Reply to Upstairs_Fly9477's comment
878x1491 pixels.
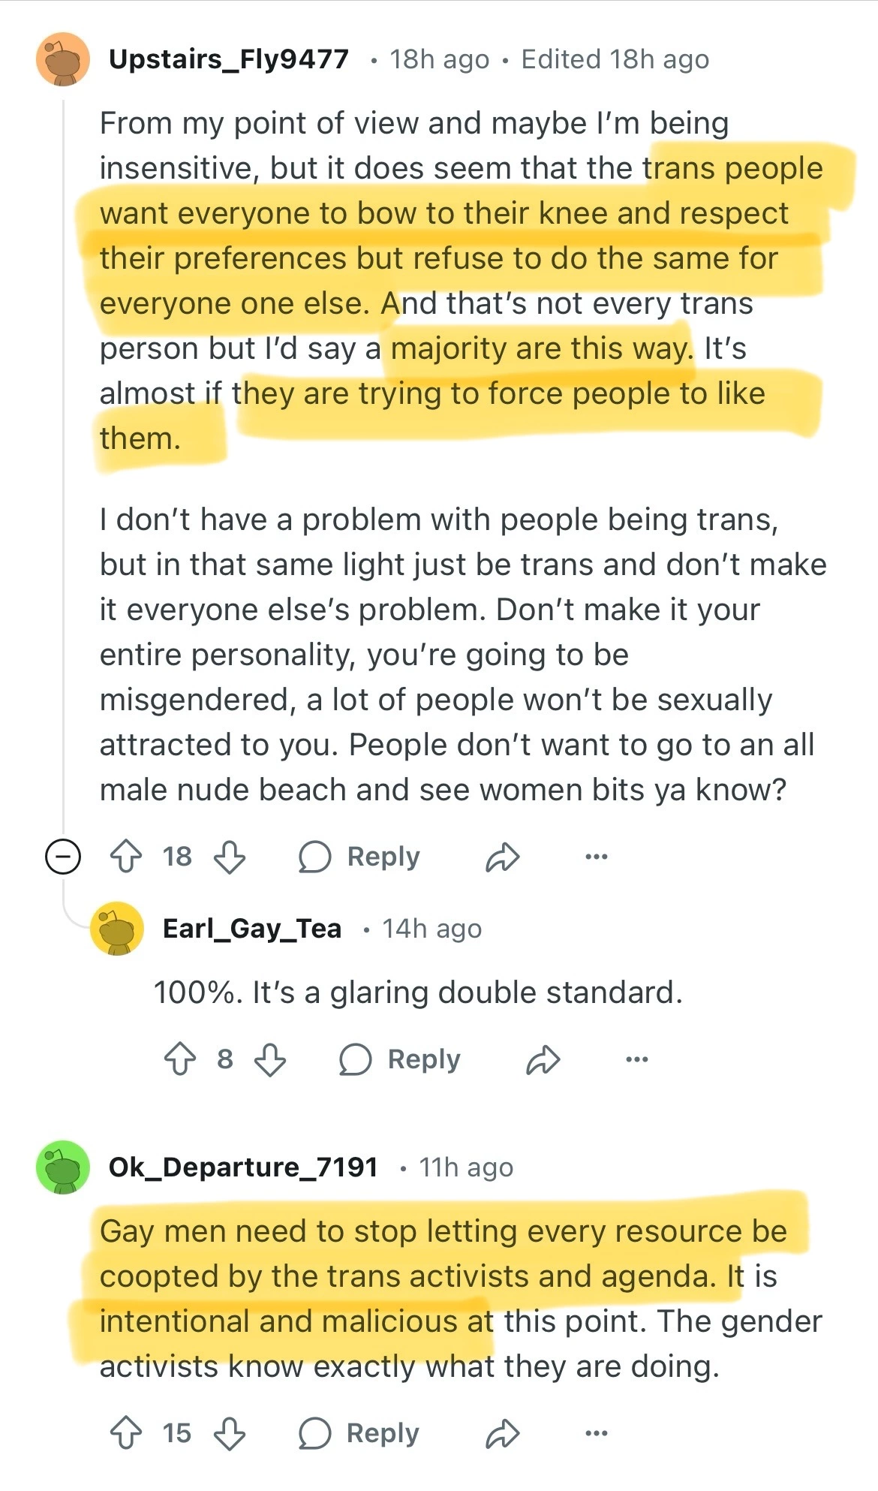tap(359, 857)
